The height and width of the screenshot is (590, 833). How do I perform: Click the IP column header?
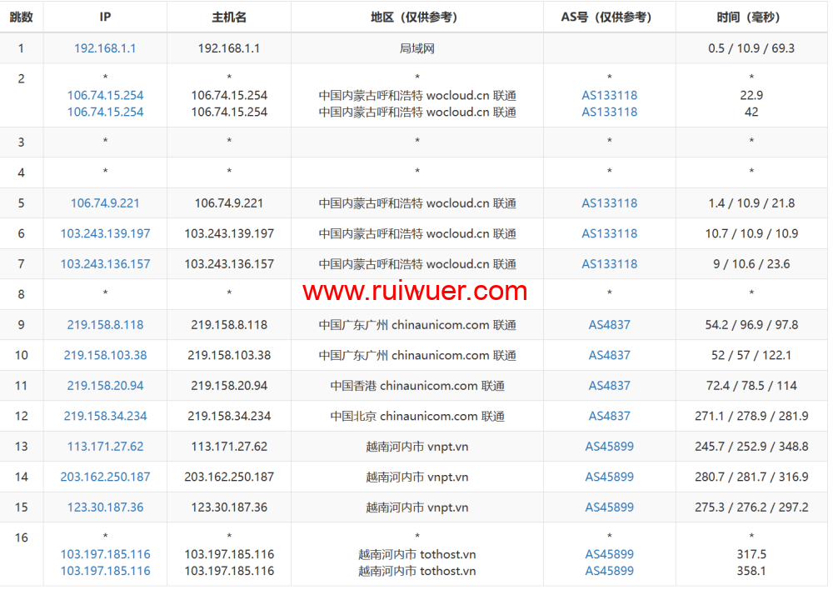105,17
